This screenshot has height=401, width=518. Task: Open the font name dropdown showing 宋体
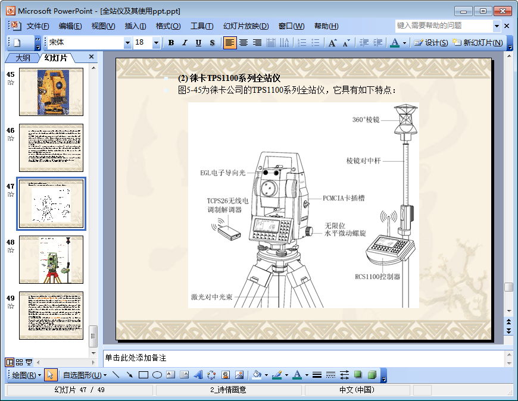click(x=127, y=43)
